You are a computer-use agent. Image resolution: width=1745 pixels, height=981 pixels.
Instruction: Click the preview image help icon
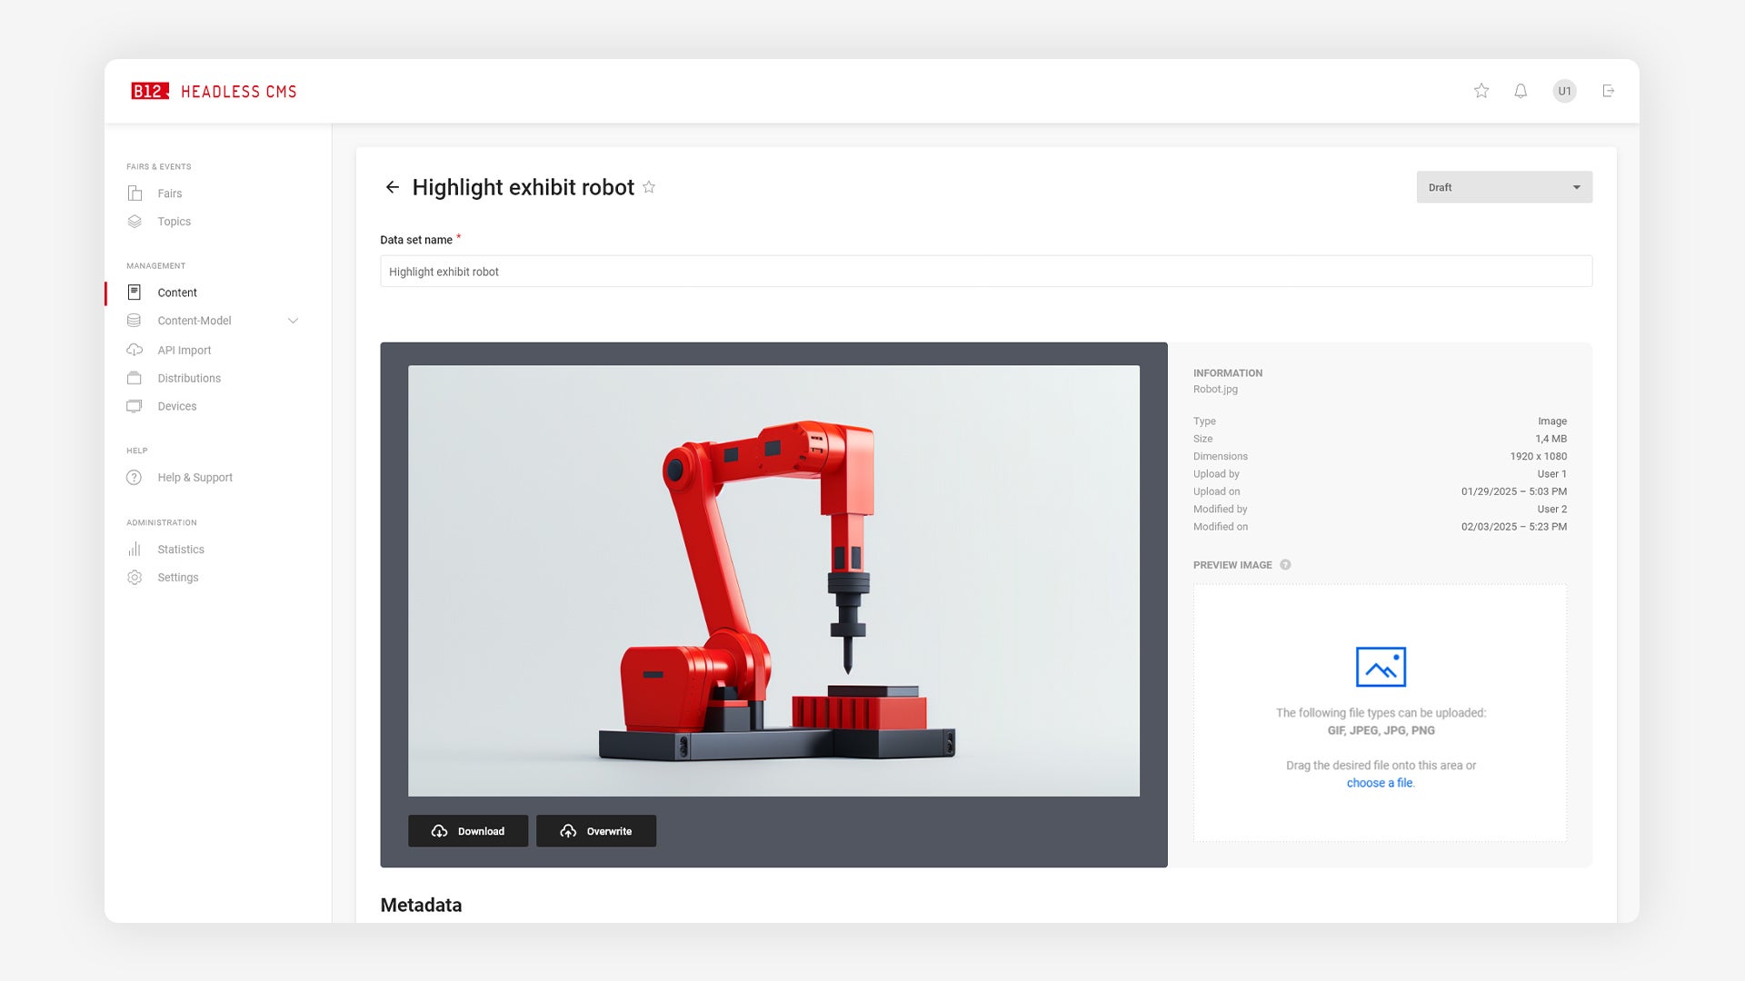pos(1285,565)
